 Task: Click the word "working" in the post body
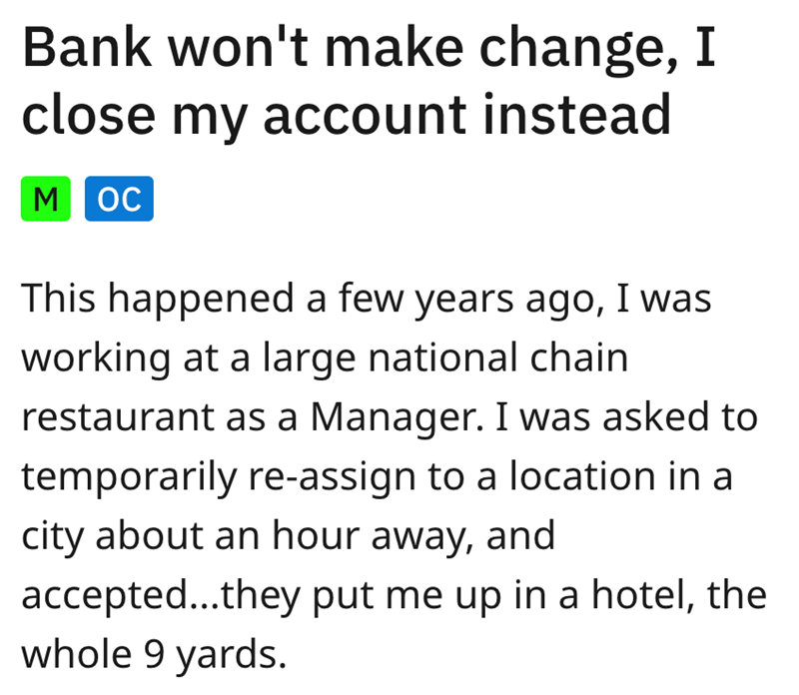(93, 358)
